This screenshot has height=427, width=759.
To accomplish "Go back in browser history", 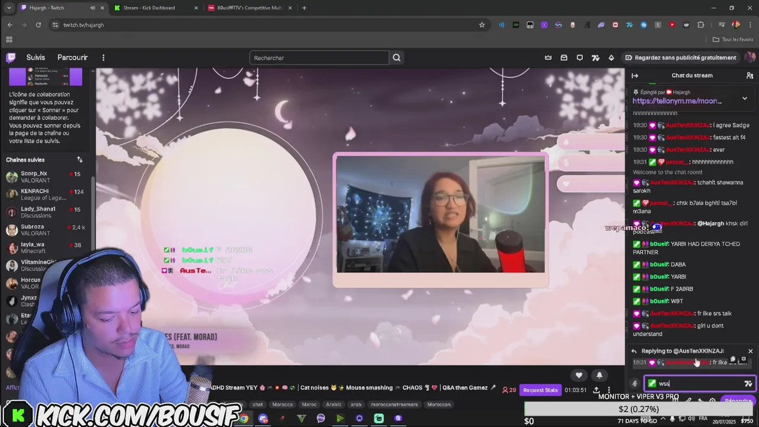I will tap(9, 25).
